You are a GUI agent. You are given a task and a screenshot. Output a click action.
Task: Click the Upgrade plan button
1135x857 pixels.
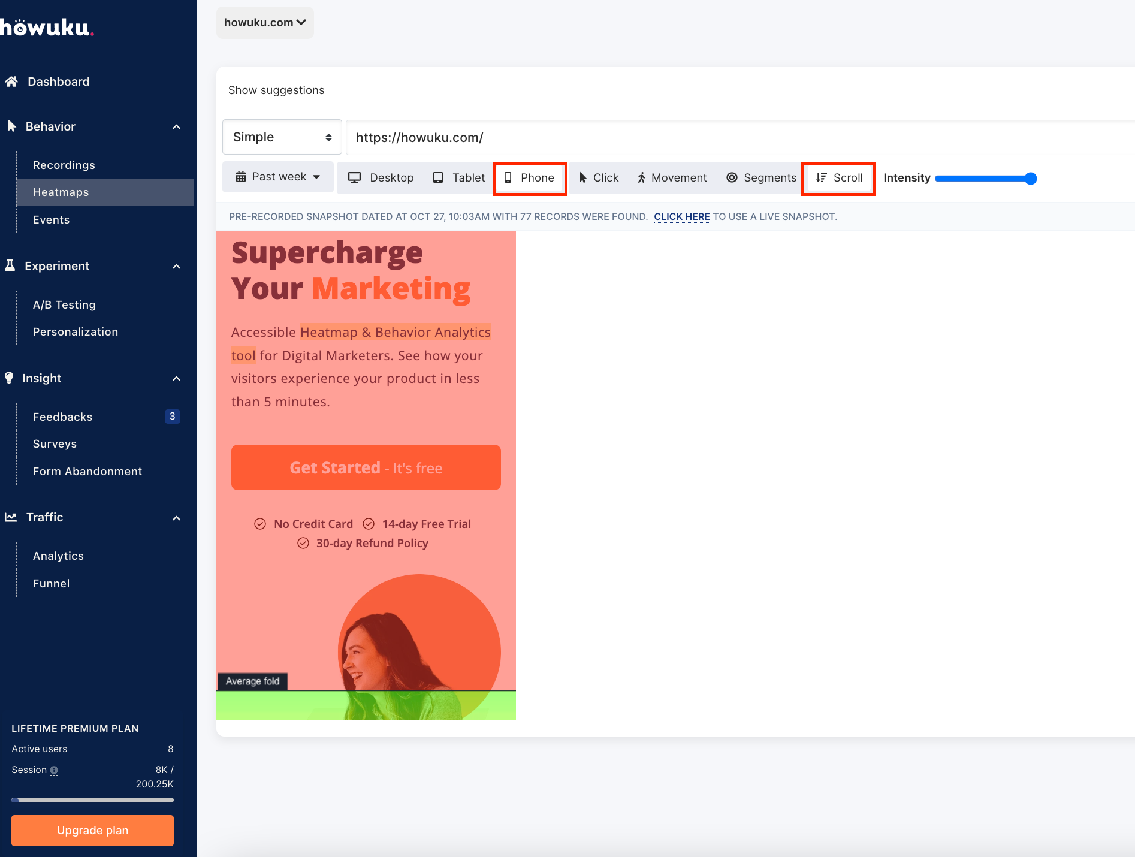[x=92, y=830]
